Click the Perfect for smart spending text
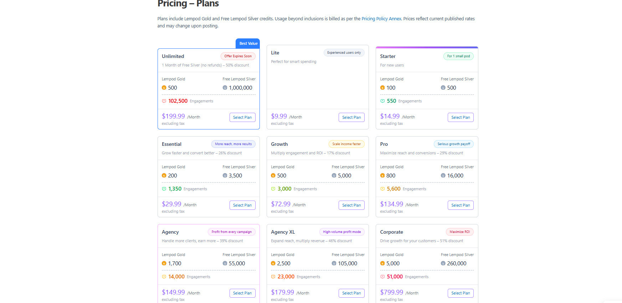 coord(294,62)
